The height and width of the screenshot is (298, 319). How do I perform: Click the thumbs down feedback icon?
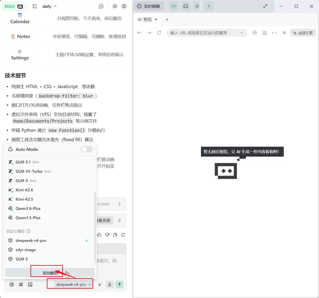click(107, 235)
